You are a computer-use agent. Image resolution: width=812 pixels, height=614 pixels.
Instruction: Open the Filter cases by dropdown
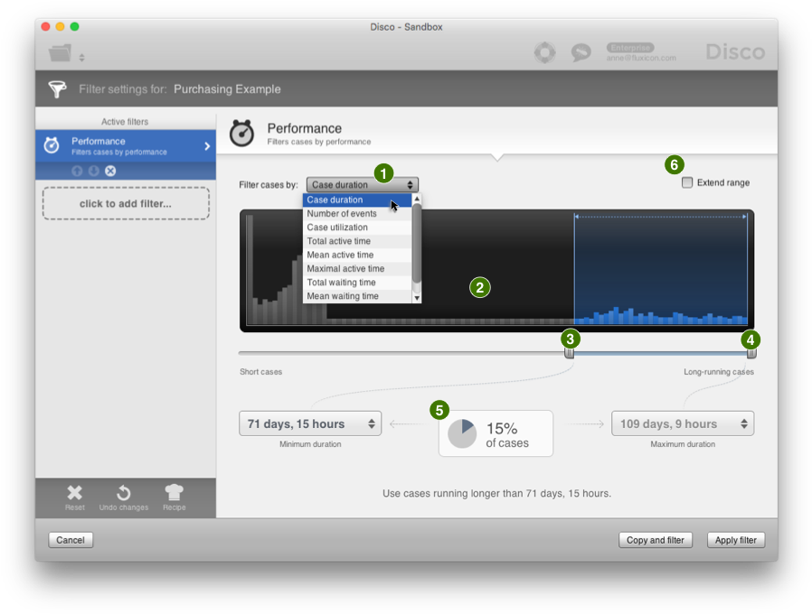[362, 185]
